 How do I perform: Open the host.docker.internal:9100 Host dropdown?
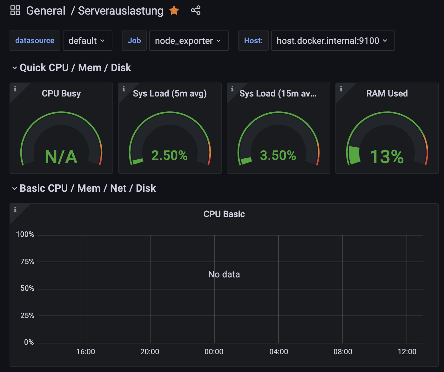click(333, 41)
